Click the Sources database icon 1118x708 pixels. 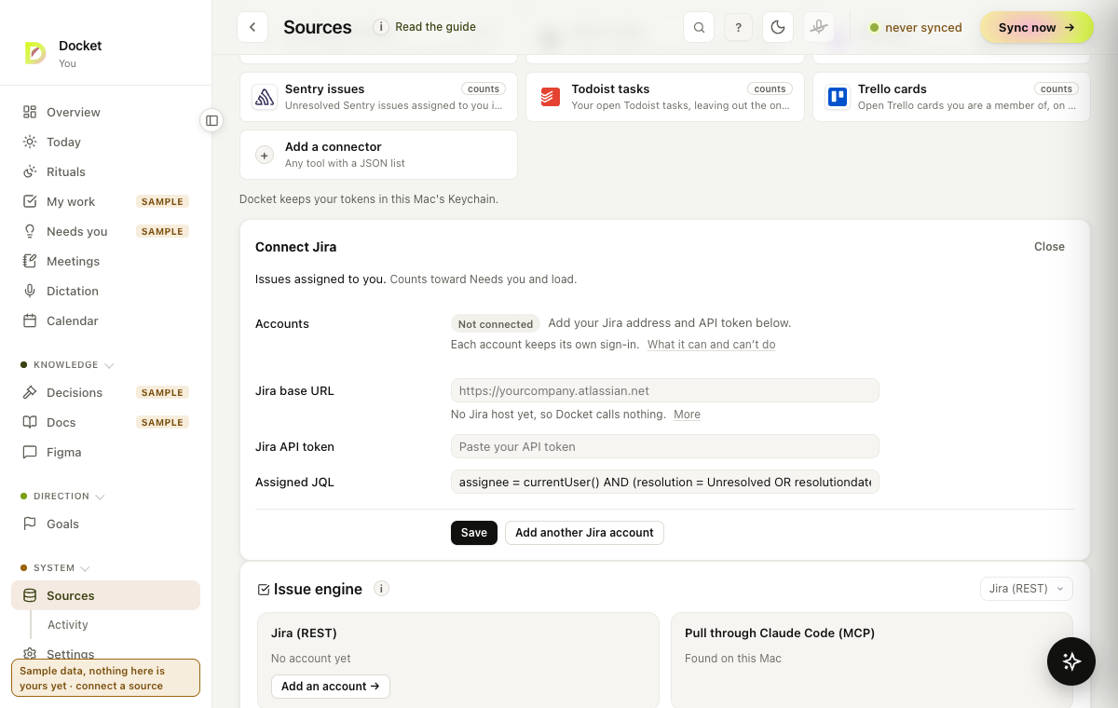coord(30,595)
